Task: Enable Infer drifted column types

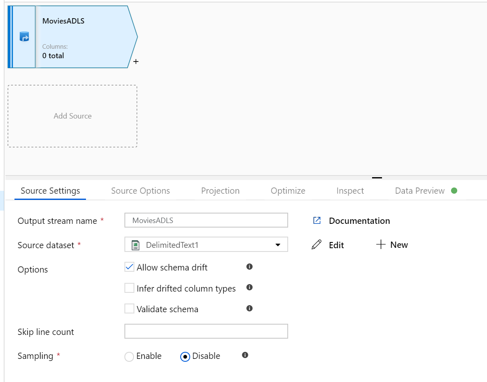Action: pyautogui.click(x=129, y=288)
